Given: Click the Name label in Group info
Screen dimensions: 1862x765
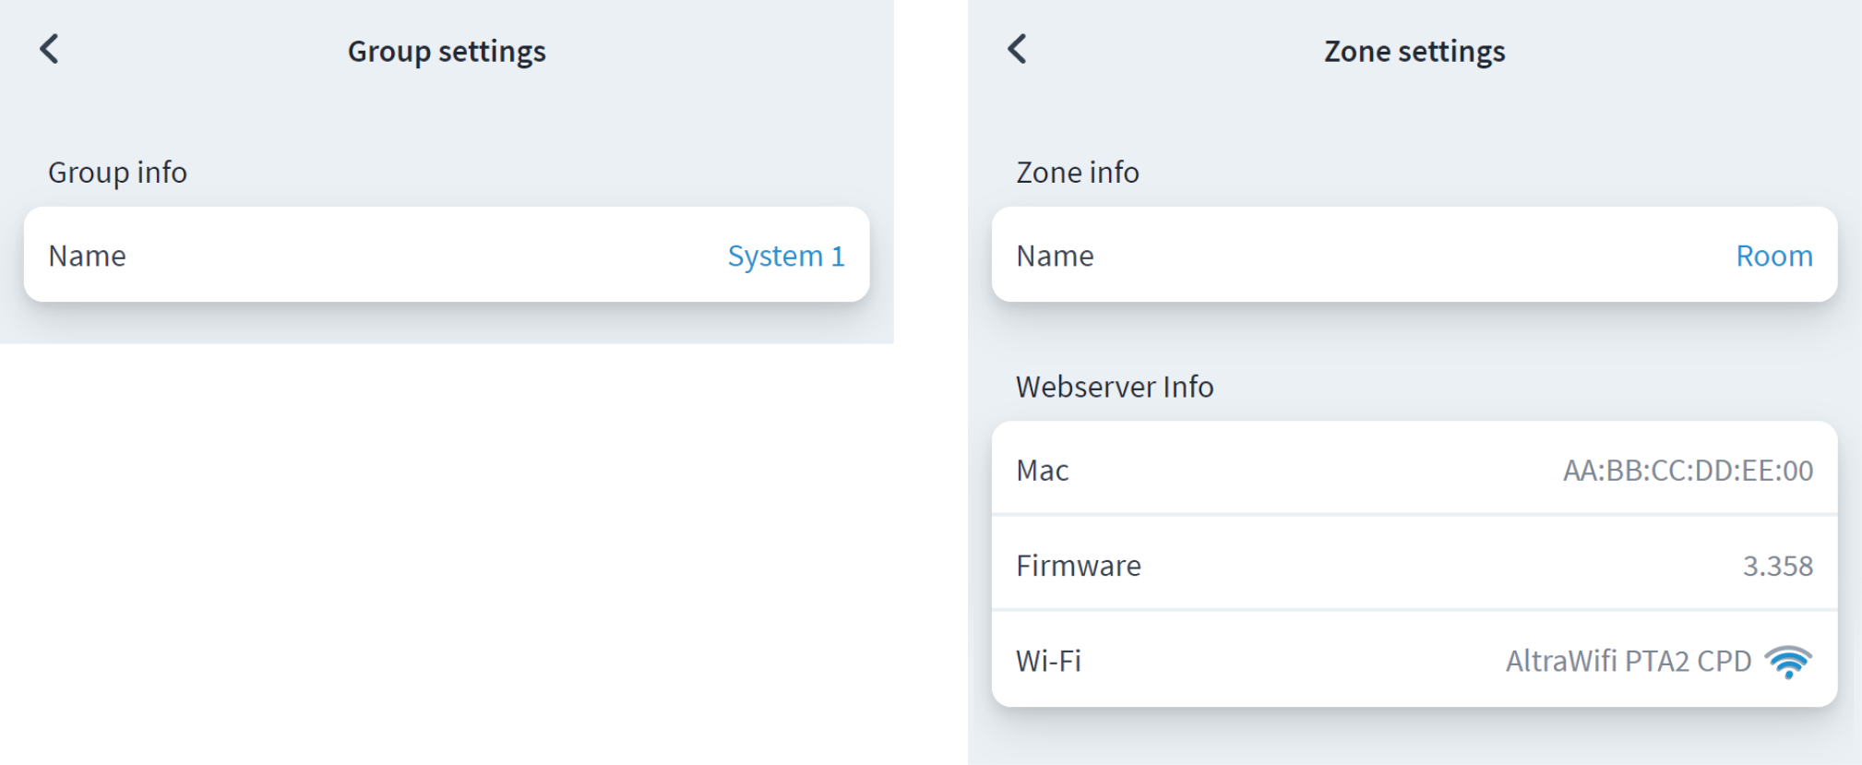Looking at the screenshot, I should coord(88,257).
